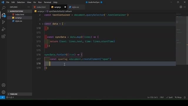Screen dimensions: 188x106
Task: Click the VS Code logo icon
Action: 3,2
